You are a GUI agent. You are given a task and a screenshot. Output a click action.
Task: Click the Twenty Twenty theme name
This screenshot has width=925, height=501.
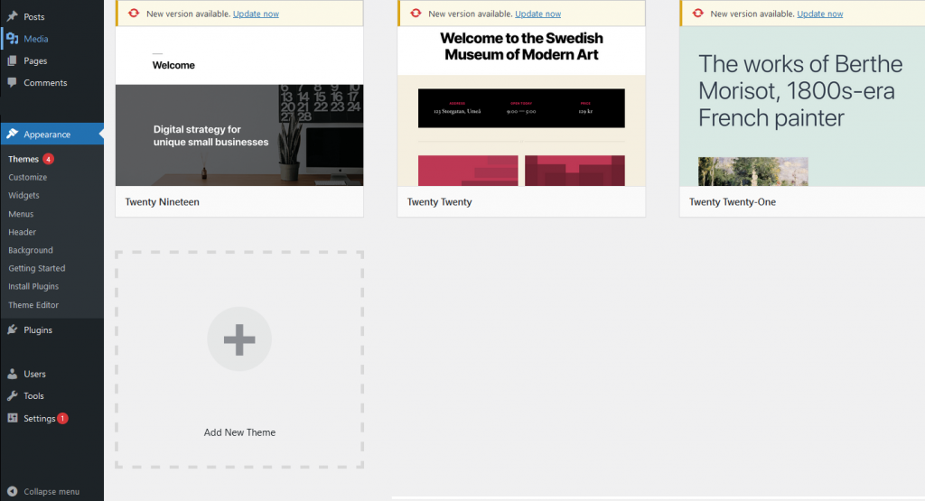[440, 201]
